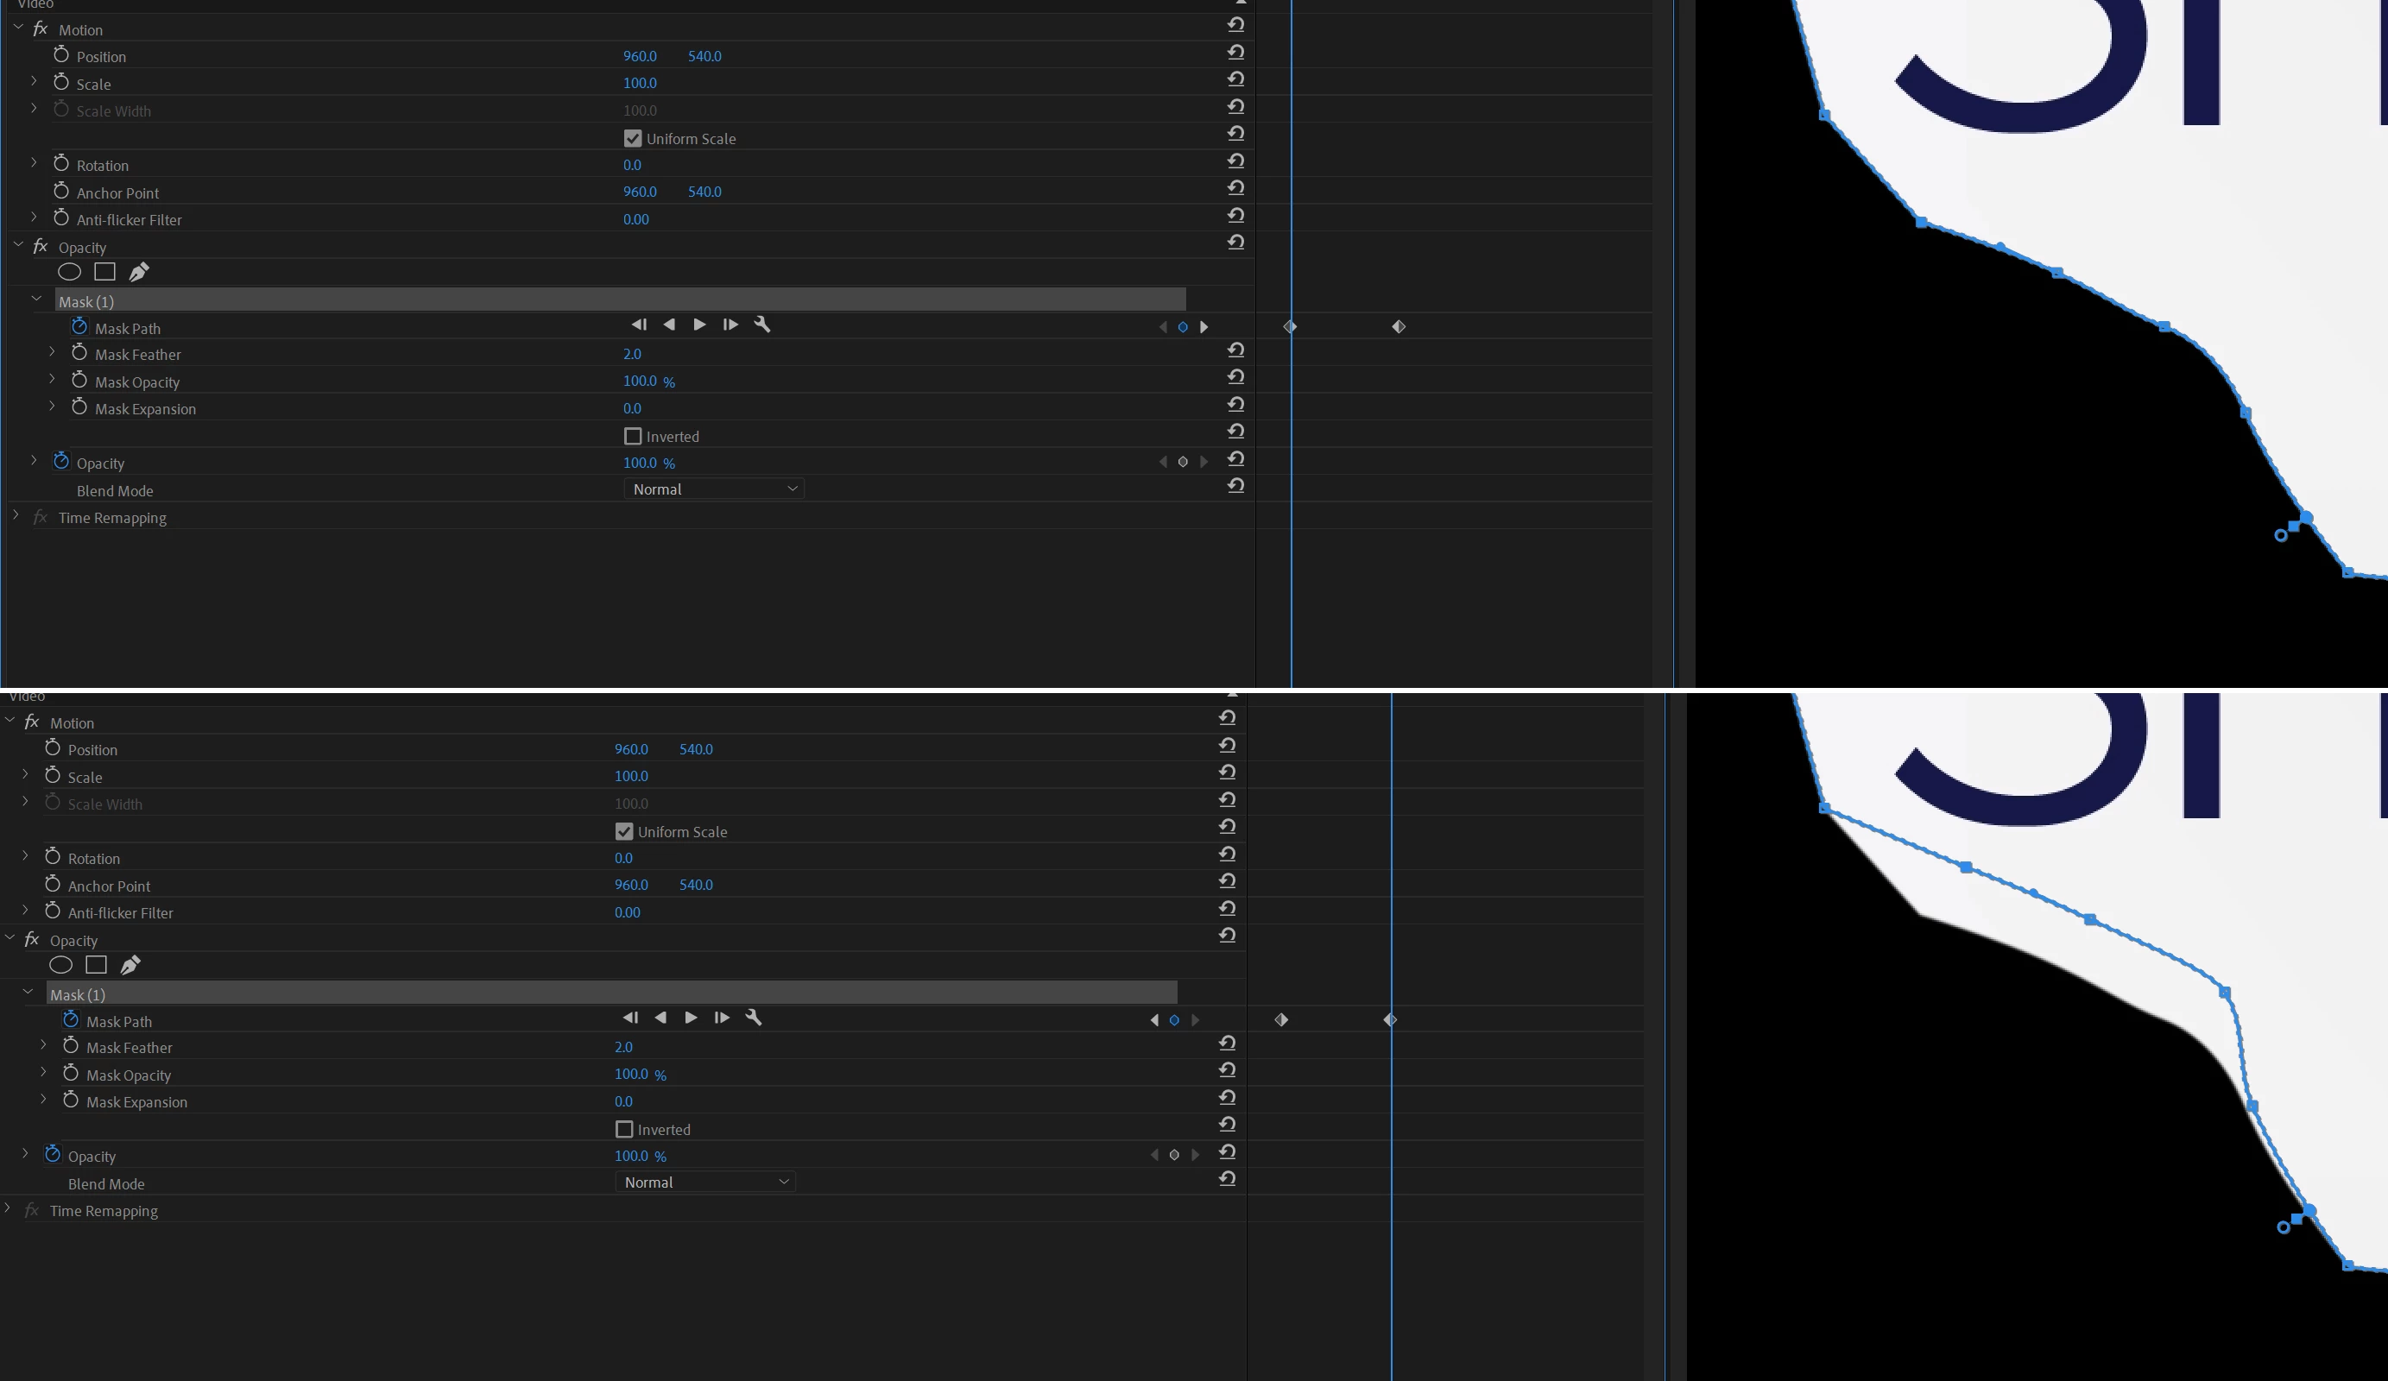Open Blend Mode dropdown in upper panel
This screenshot has width=2388, height=1381.
coord(714,489)
